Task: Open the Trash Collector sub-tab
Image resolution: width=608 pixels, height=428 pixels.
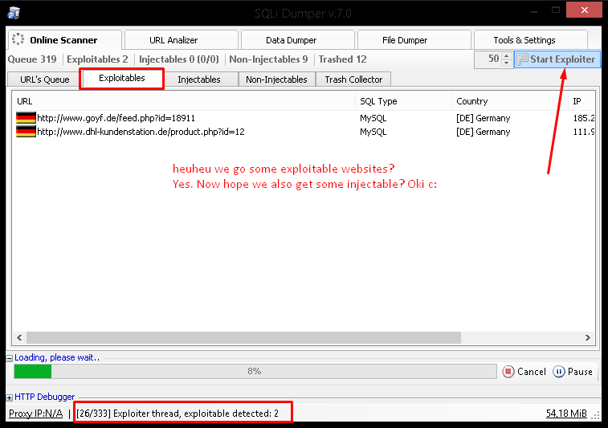Action: (353, 79)
